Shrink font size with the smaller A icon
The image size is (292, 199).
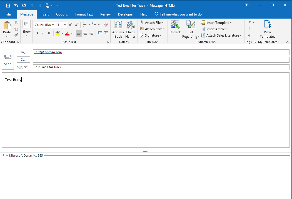(76, 25)
